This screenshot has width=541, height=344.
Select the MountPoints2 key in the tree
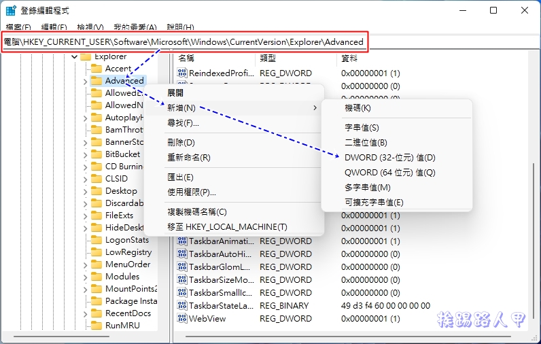(x=131, y=289)
